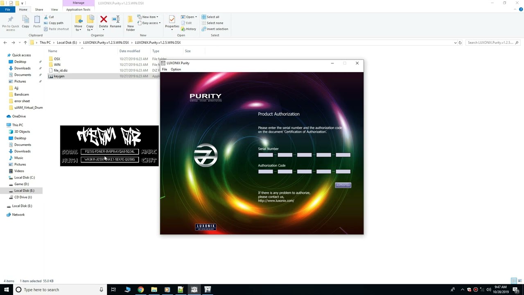Click Paste shortcut in Clipboard group
This screenshot has height=295, width=524.
(x=56, y=29)
